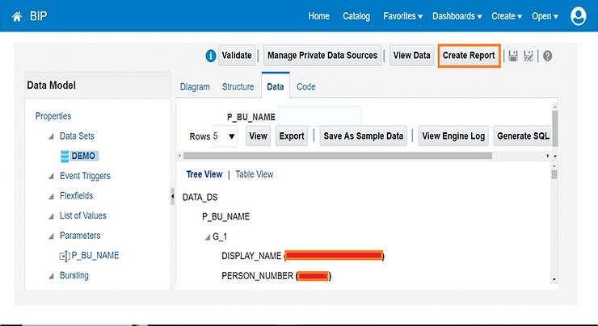Expand the Parameters tree node arrow

pyautogui.click(x=52, y=236)
